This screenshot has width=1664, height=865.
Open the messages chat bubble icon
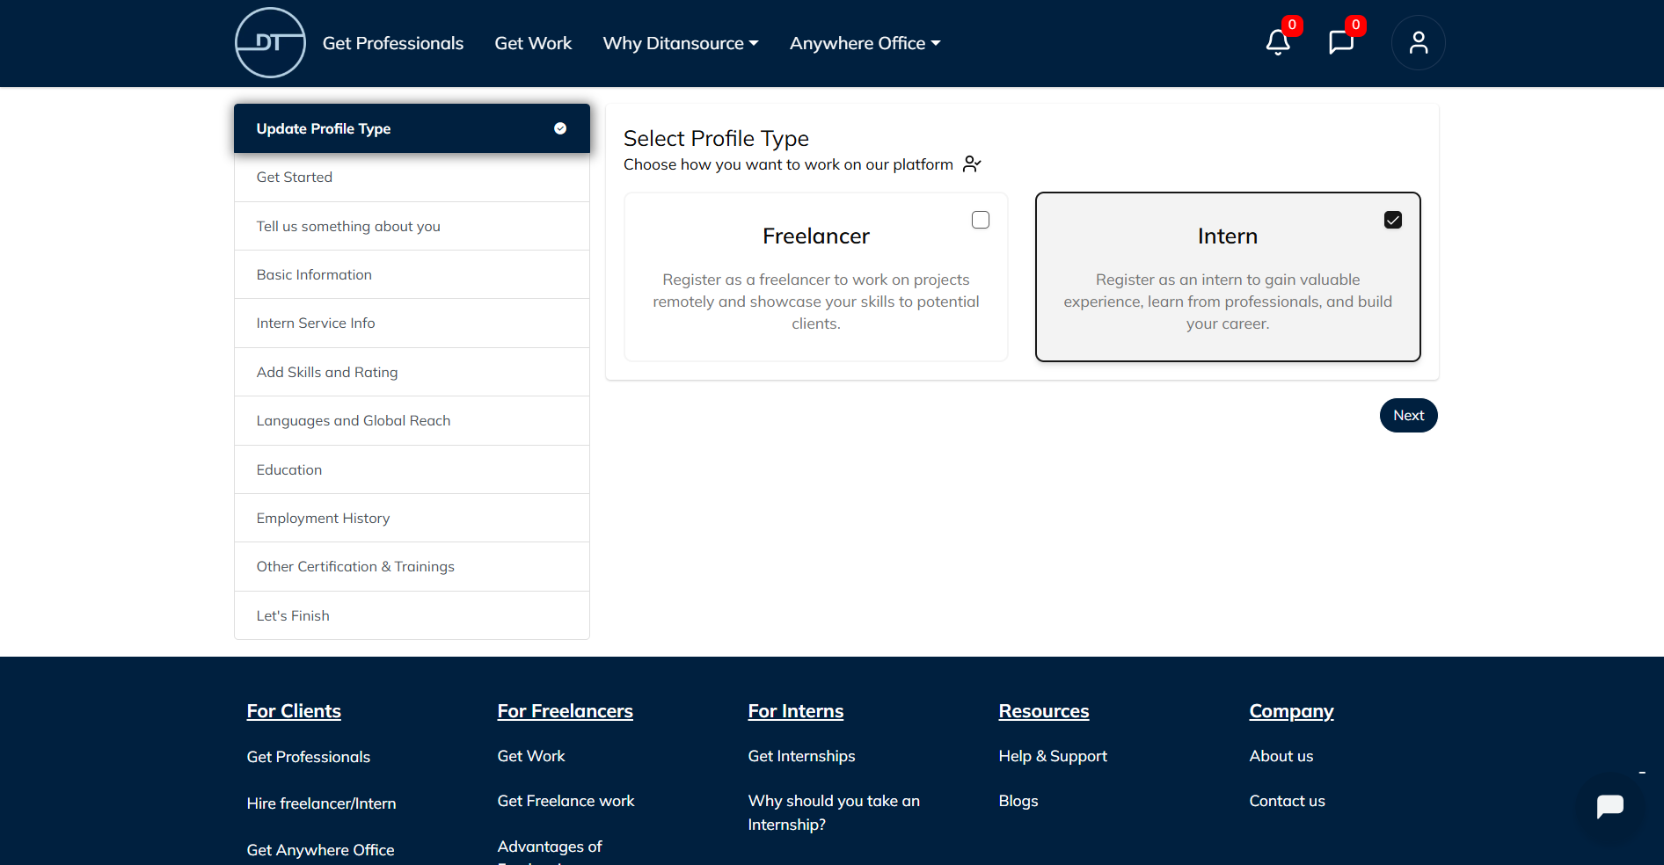point(1341,42)
